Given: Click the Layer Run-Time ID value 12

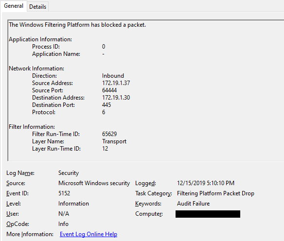Looking at the screenshot, I should pyautogui.click(x=105, y=149).
